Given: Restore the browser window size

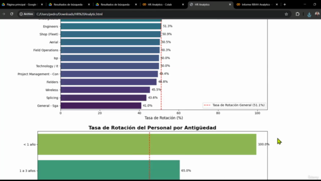Looking at the screenshot, I should coord(314,5).
